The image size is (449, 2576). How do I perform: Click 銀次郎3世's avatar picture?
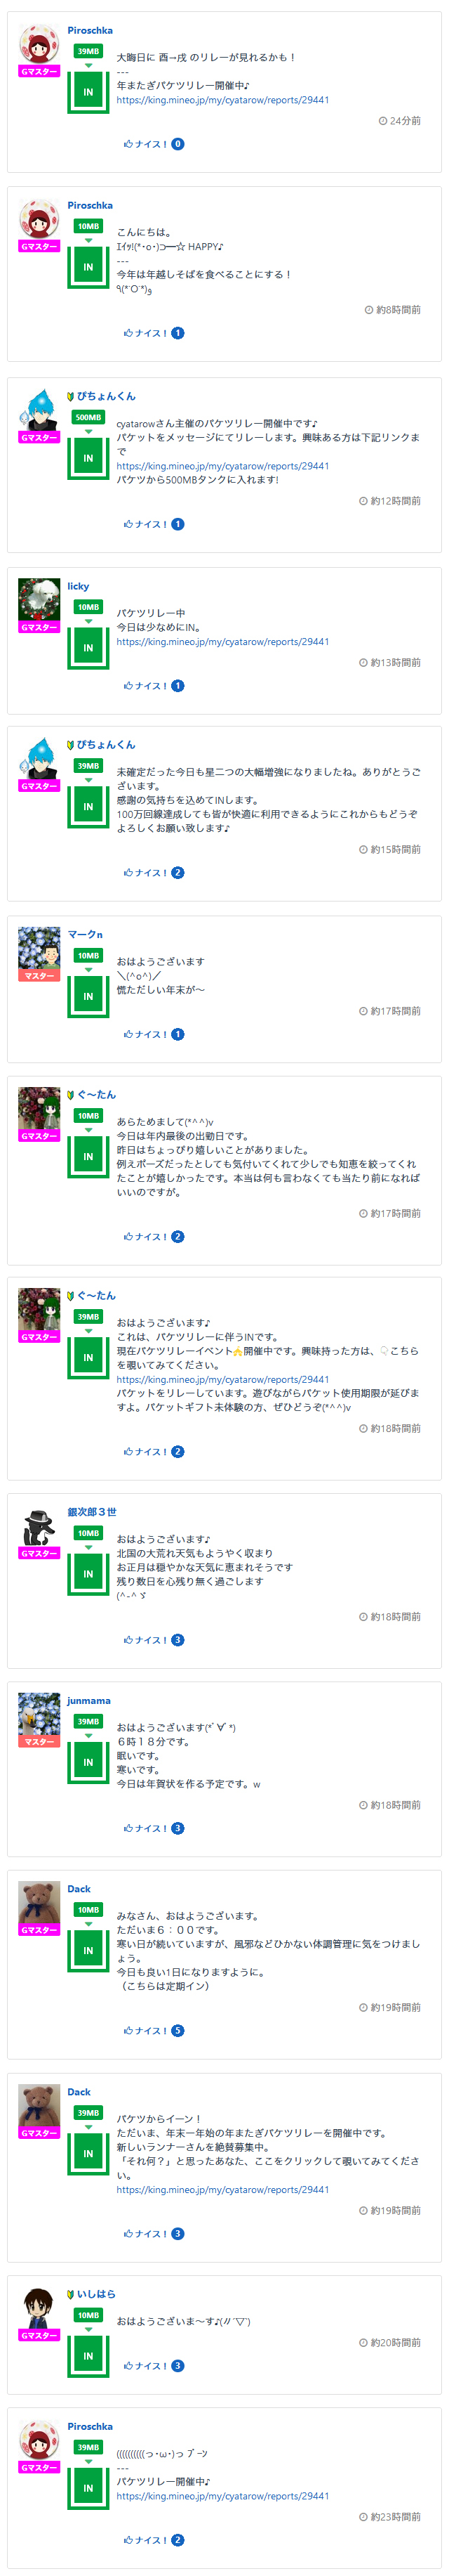pyautogui.click(x=39, y=1525)
